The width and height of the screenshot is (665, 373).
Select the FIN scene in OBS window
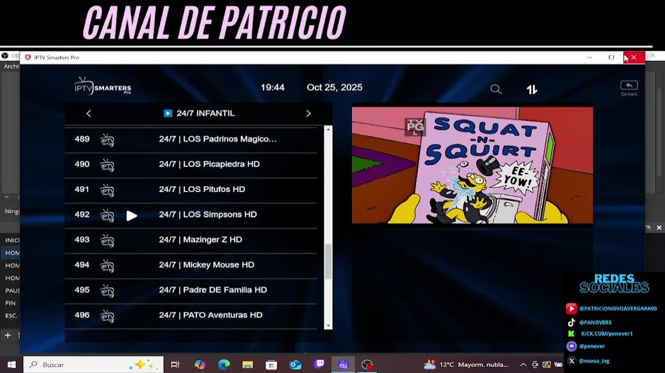point(11,303)
